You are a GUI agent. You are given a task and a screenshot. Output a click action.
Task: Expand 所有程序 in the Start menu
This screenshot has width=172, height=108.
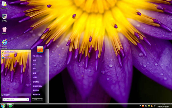tap(16, 95)
